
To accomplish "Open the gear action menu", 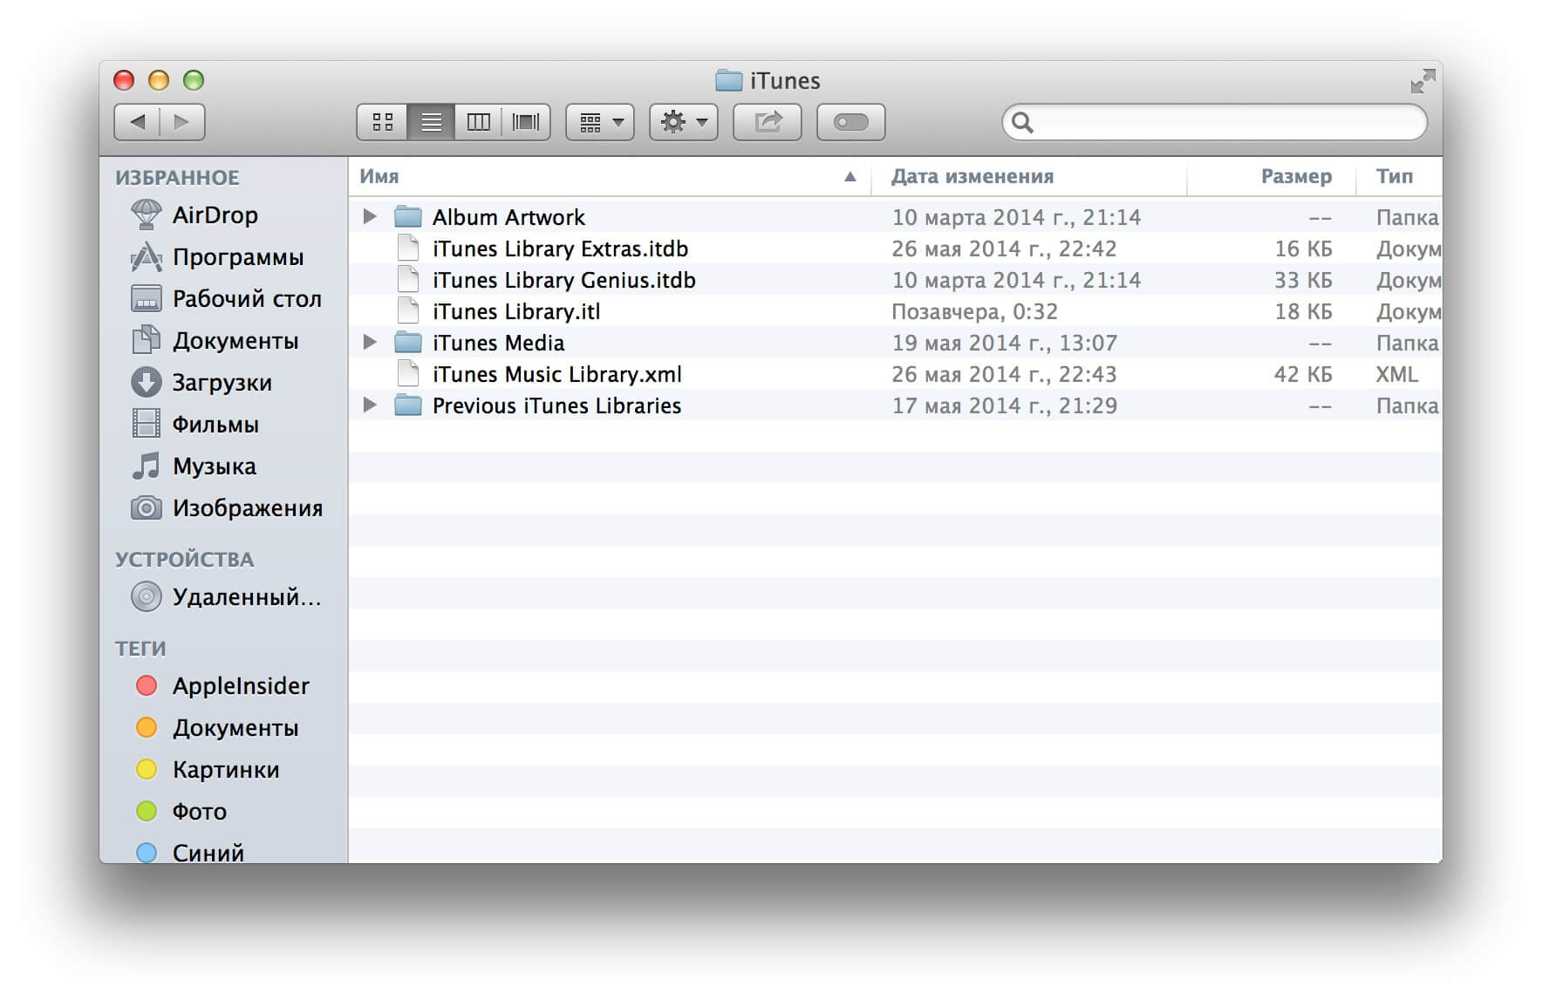I will coord(684,122).
